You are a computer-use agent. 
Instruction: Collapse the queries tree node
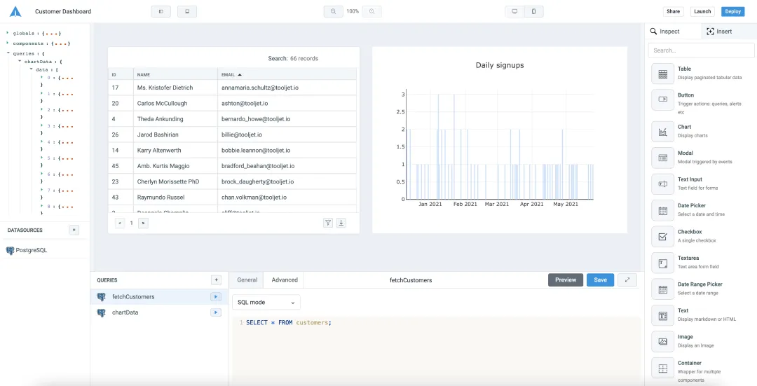click(x=8, y=53)
